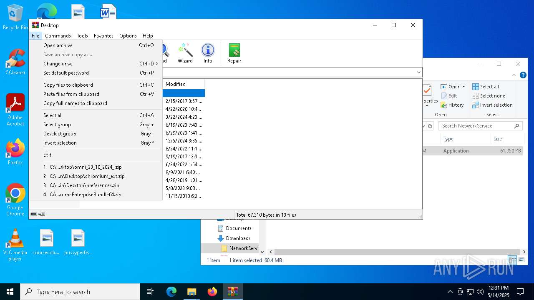Open the Windows Start menu
Screen dimensions: 534x300
click(10, 292)
